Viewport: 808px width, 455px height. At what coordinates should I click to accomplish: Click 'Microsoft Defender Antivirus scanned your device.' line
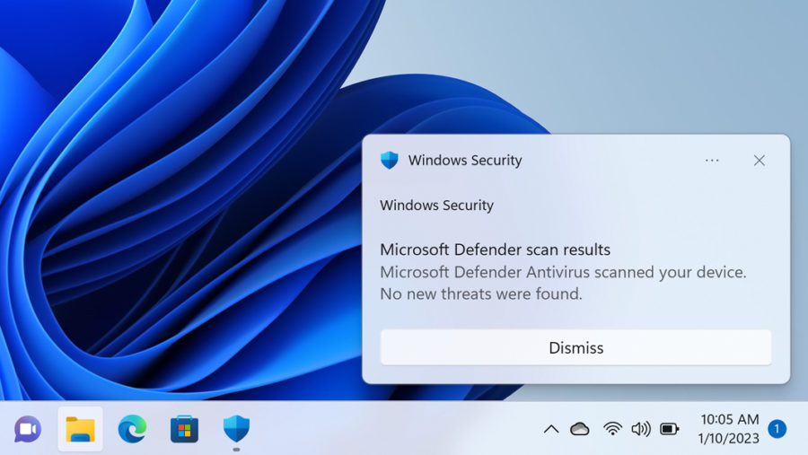coord(563,272)
